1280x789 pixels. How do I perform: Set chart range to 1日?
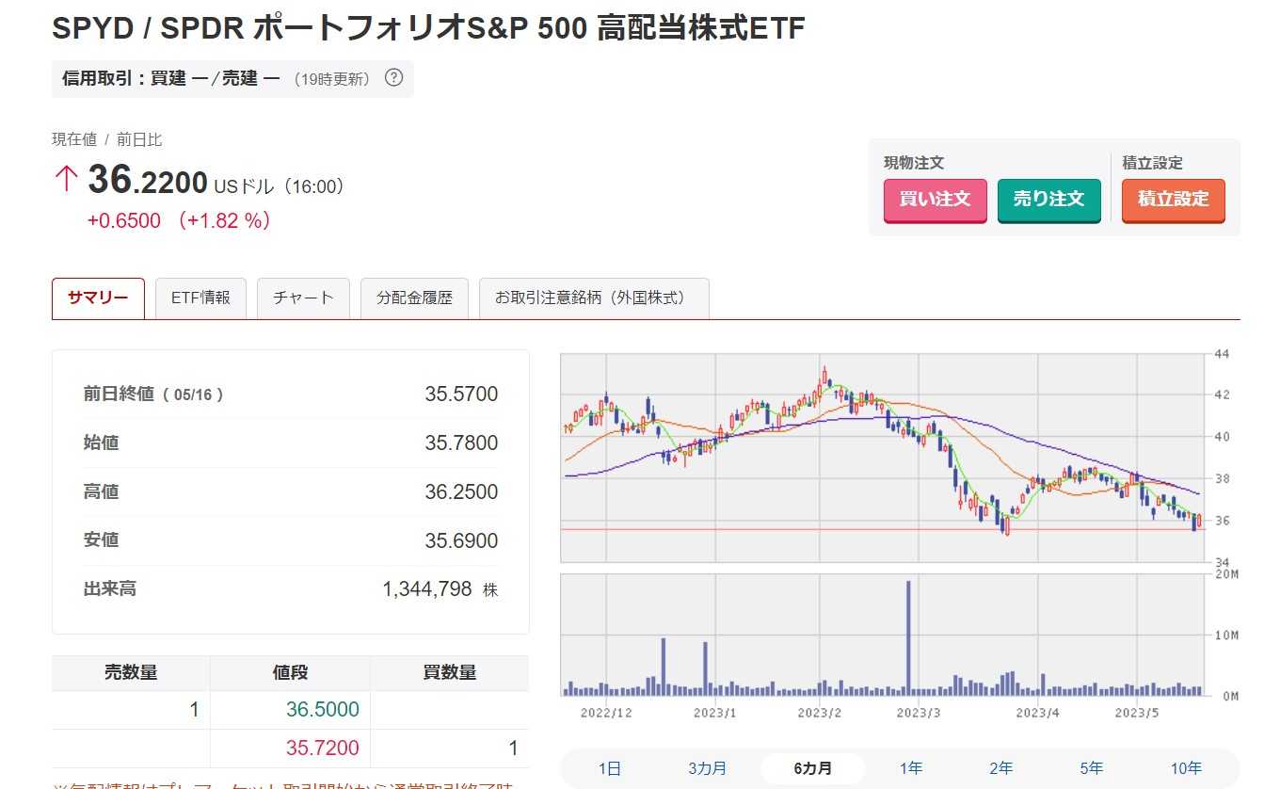[x=610, y=768]
